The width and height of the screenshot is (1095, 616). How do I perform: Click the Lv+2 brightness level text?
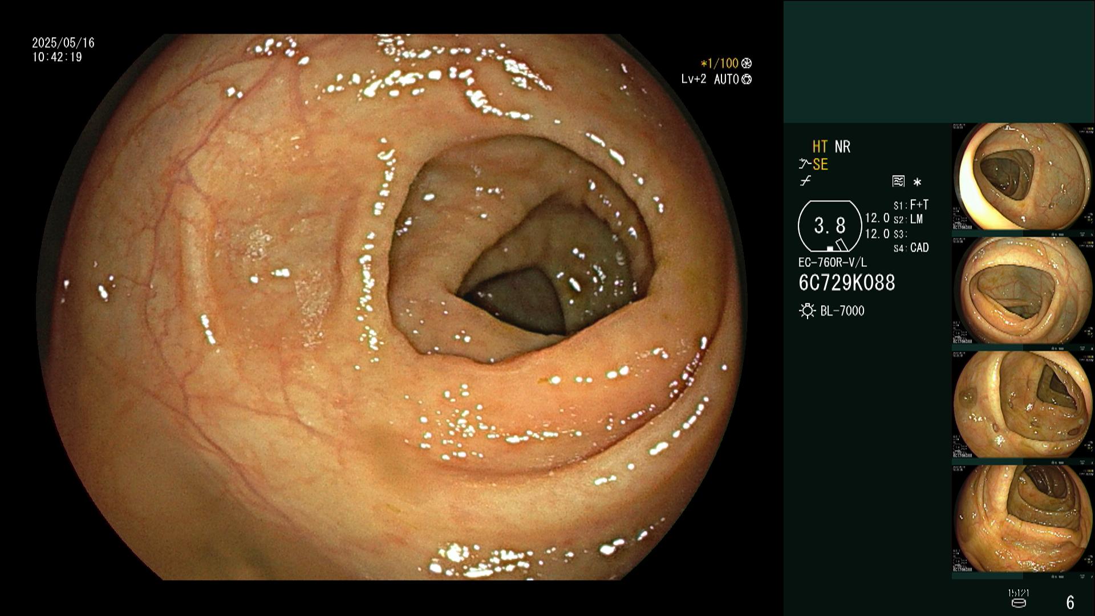[693, 79]
